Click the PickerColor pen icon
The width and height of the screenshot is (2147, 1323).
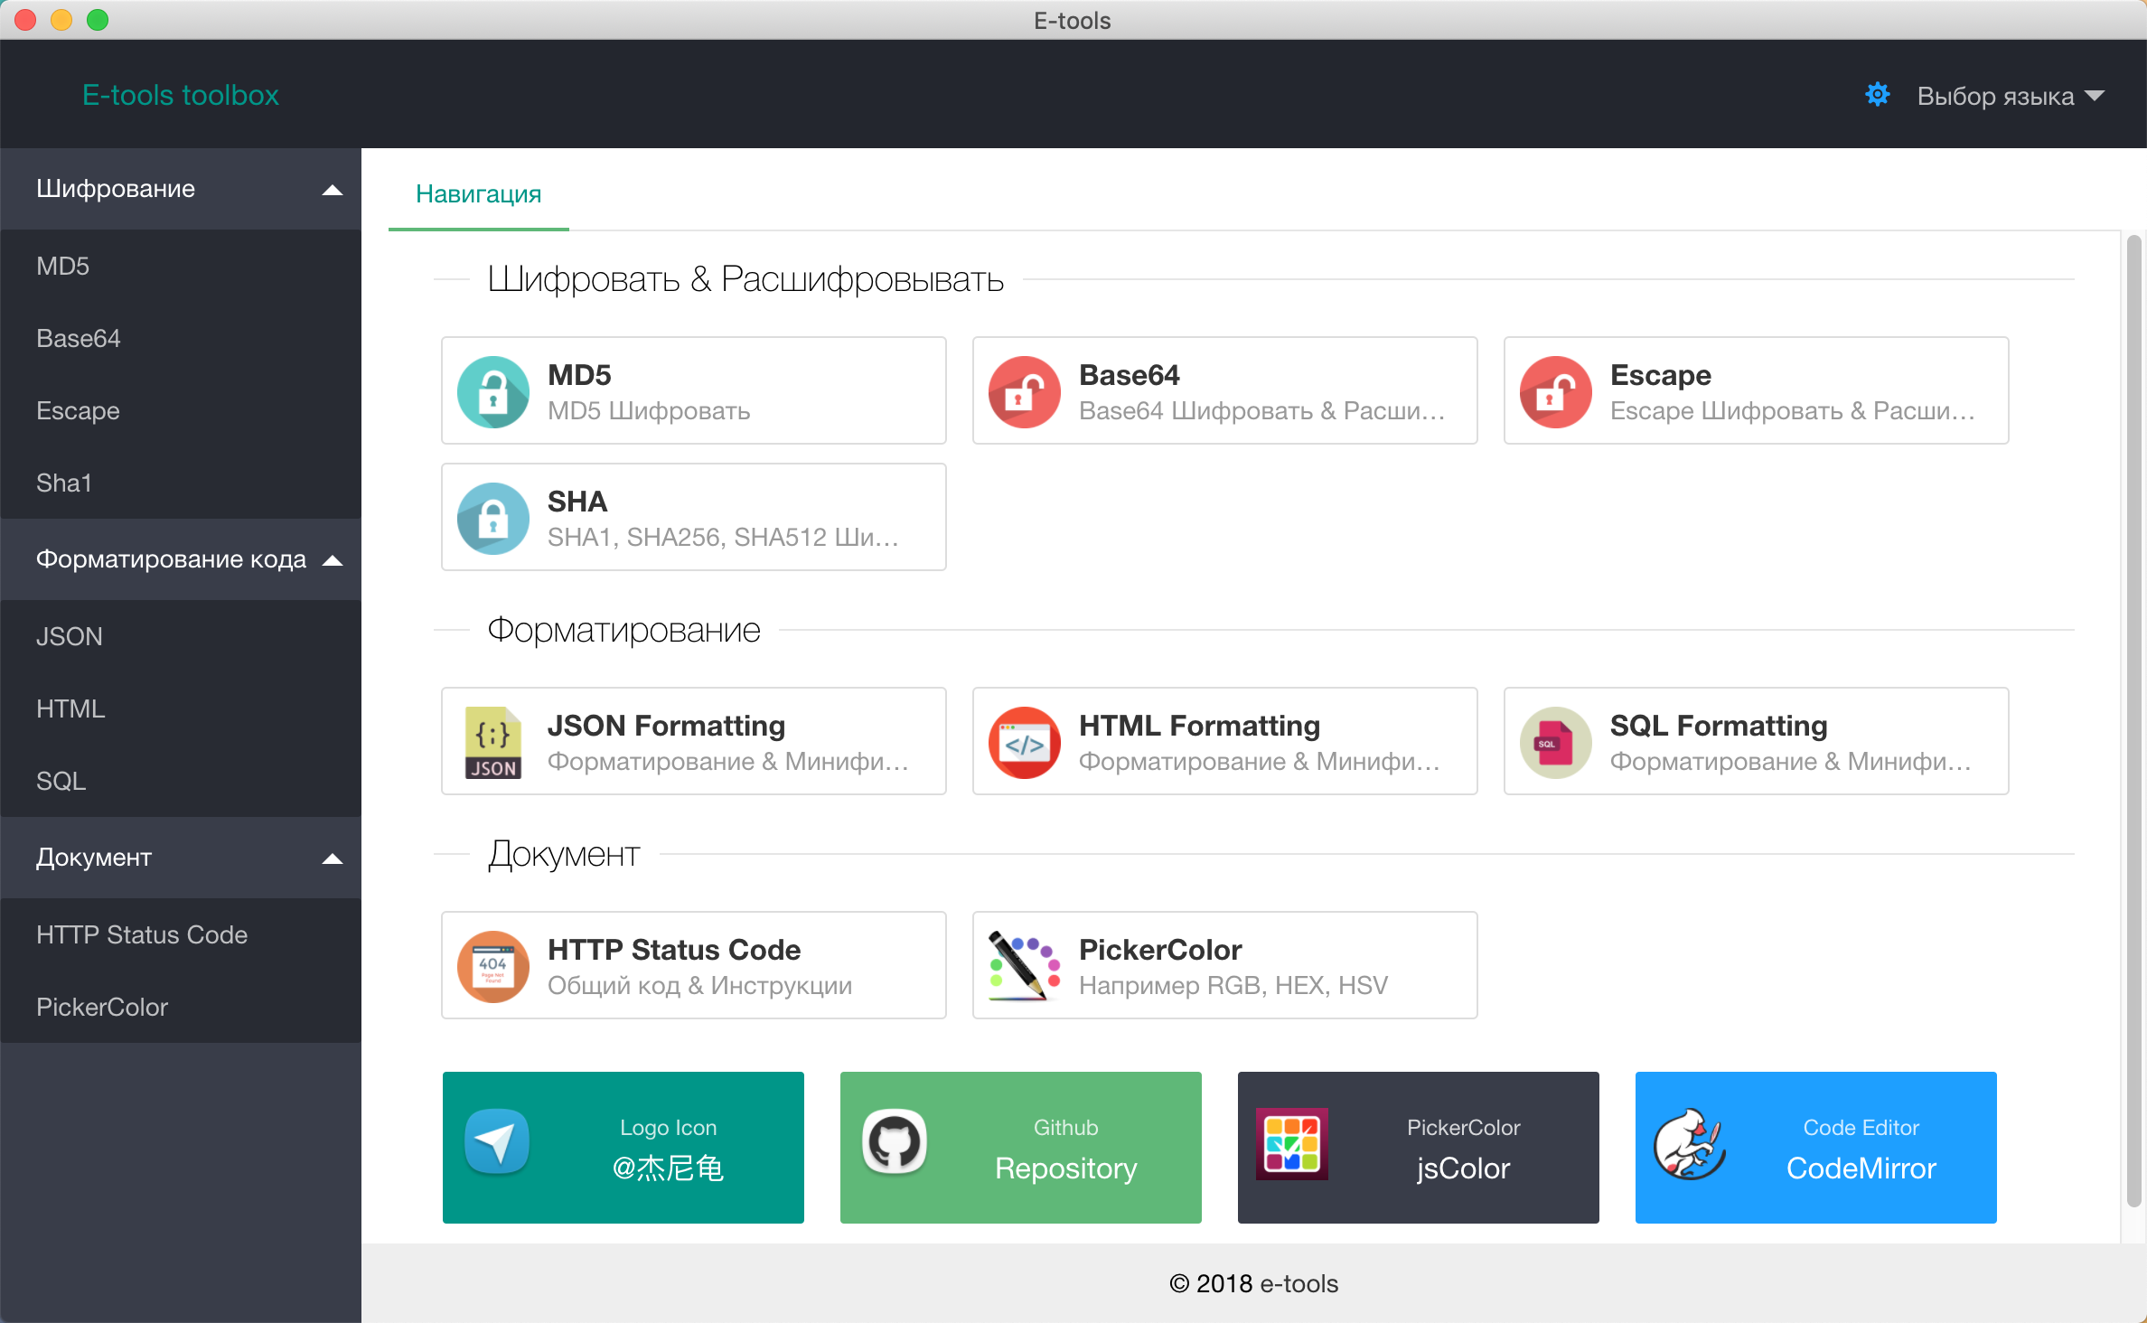coord(1024,966)
